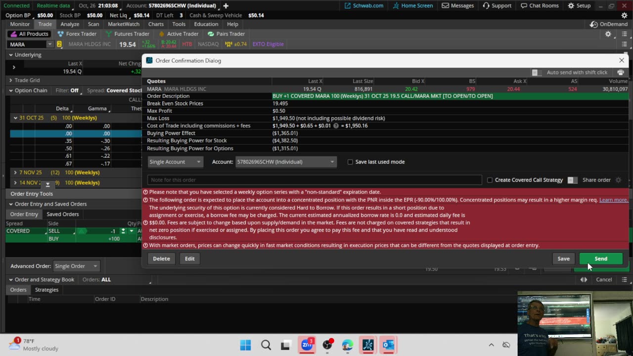Toggle the Share order switch

572,180
